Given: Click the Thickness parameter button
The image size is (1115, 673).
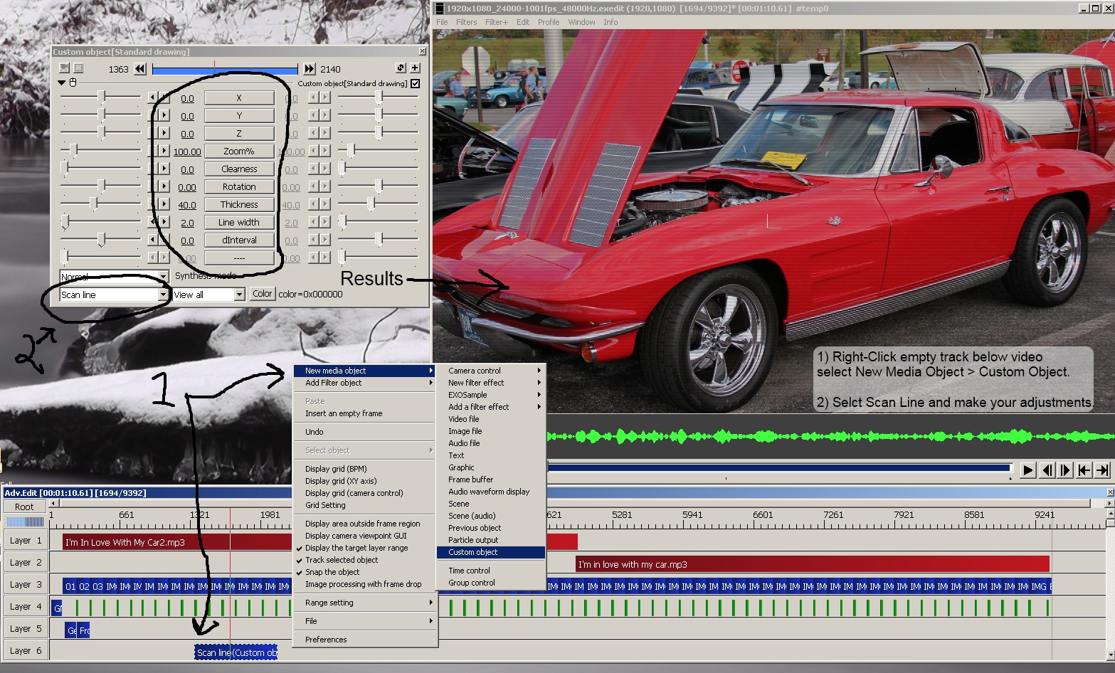Looking at the screenshot, I should pyautogui.click(x=239, y=204).
